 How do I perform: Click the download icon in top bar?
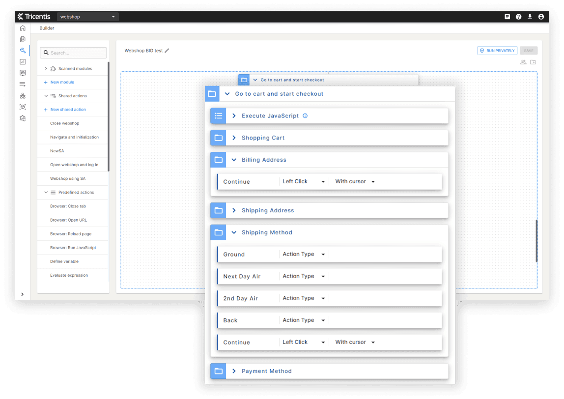pos(530,17)
